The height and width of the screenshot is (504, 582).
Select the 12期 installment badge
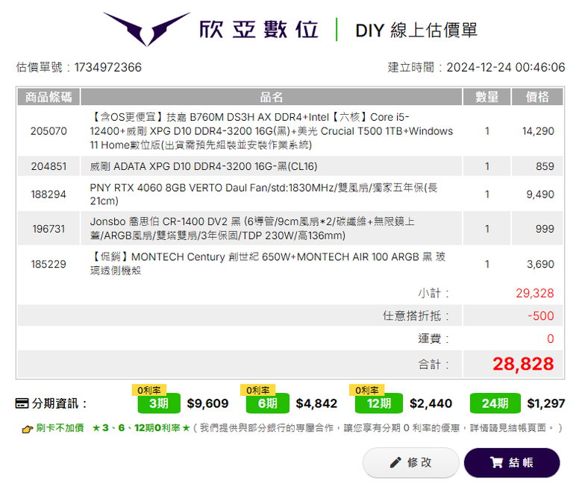coord(379,403)
